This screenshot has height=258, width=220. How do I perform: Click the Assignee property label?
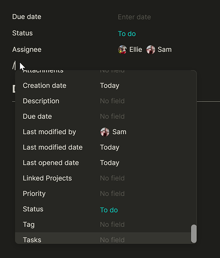click(x=27, y=50)
